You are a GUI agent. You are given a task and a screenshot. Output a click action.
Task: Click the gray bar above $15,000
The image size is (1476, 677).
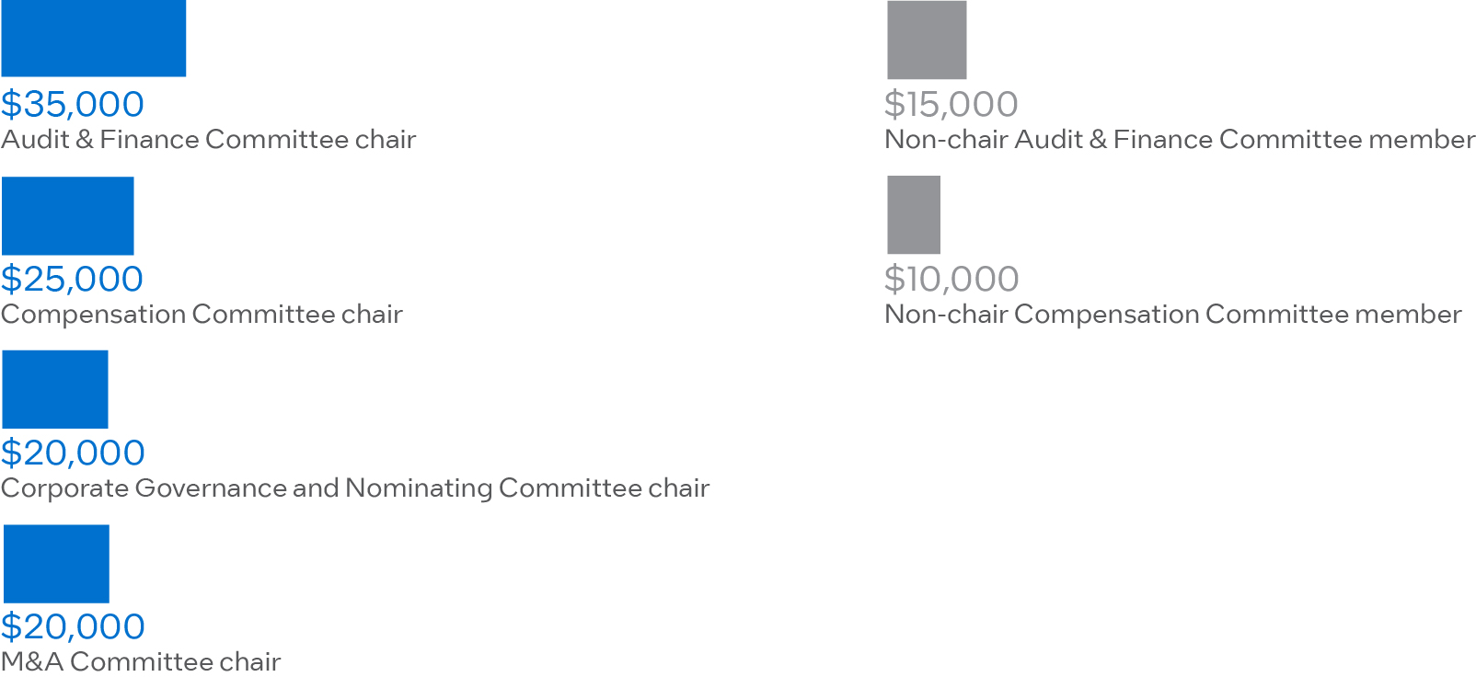tap(927, 40)
